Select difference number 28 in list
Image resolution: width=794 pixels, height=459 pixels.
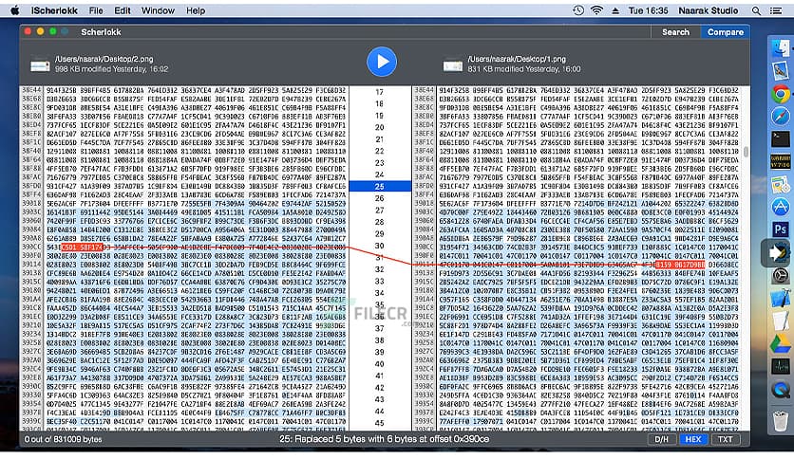tap(379, 222)
